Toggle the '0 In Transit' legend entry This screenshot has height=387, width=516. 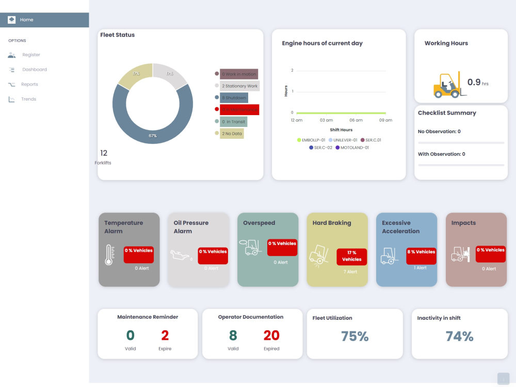[233, 122]
